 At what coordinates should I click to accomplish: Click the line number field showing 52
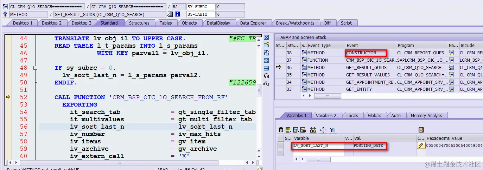click(x=178, y=7)
